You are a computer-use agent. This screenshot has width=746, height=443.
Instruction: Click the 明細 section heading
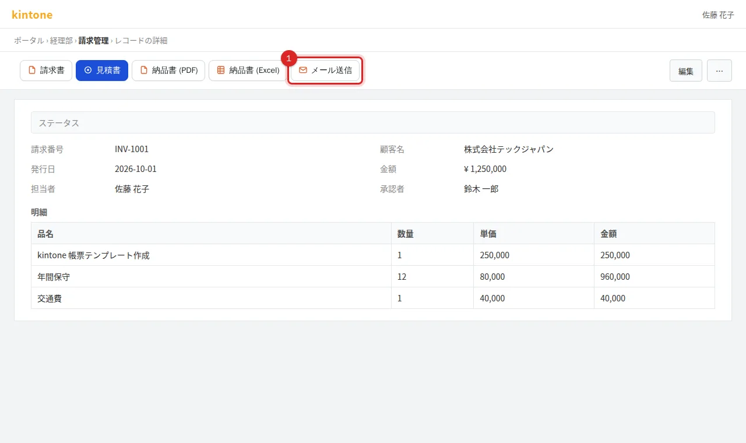pyautogui.click(x=39, y=212)
